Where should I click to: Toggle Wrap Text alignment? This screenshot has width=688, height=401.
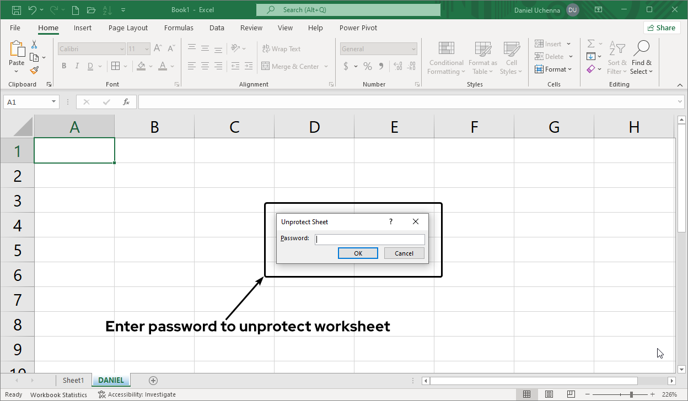click(x=281, y=48)
